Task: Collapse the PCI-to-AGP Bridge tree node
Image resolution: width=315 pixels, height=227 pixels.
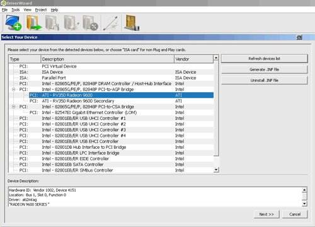Action: click(x=14, y=90)
